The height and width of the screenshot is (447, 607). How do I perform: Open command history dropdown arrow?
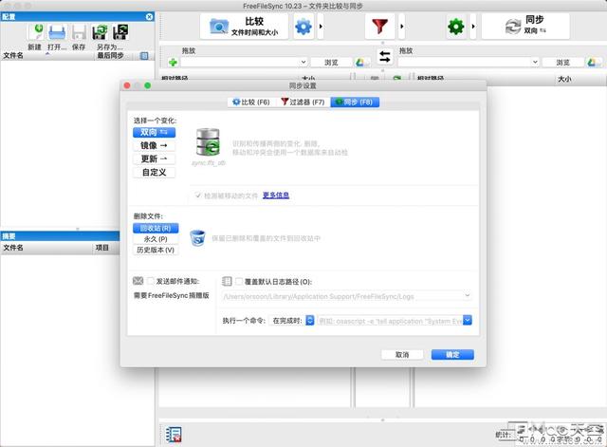pos(468,321)
